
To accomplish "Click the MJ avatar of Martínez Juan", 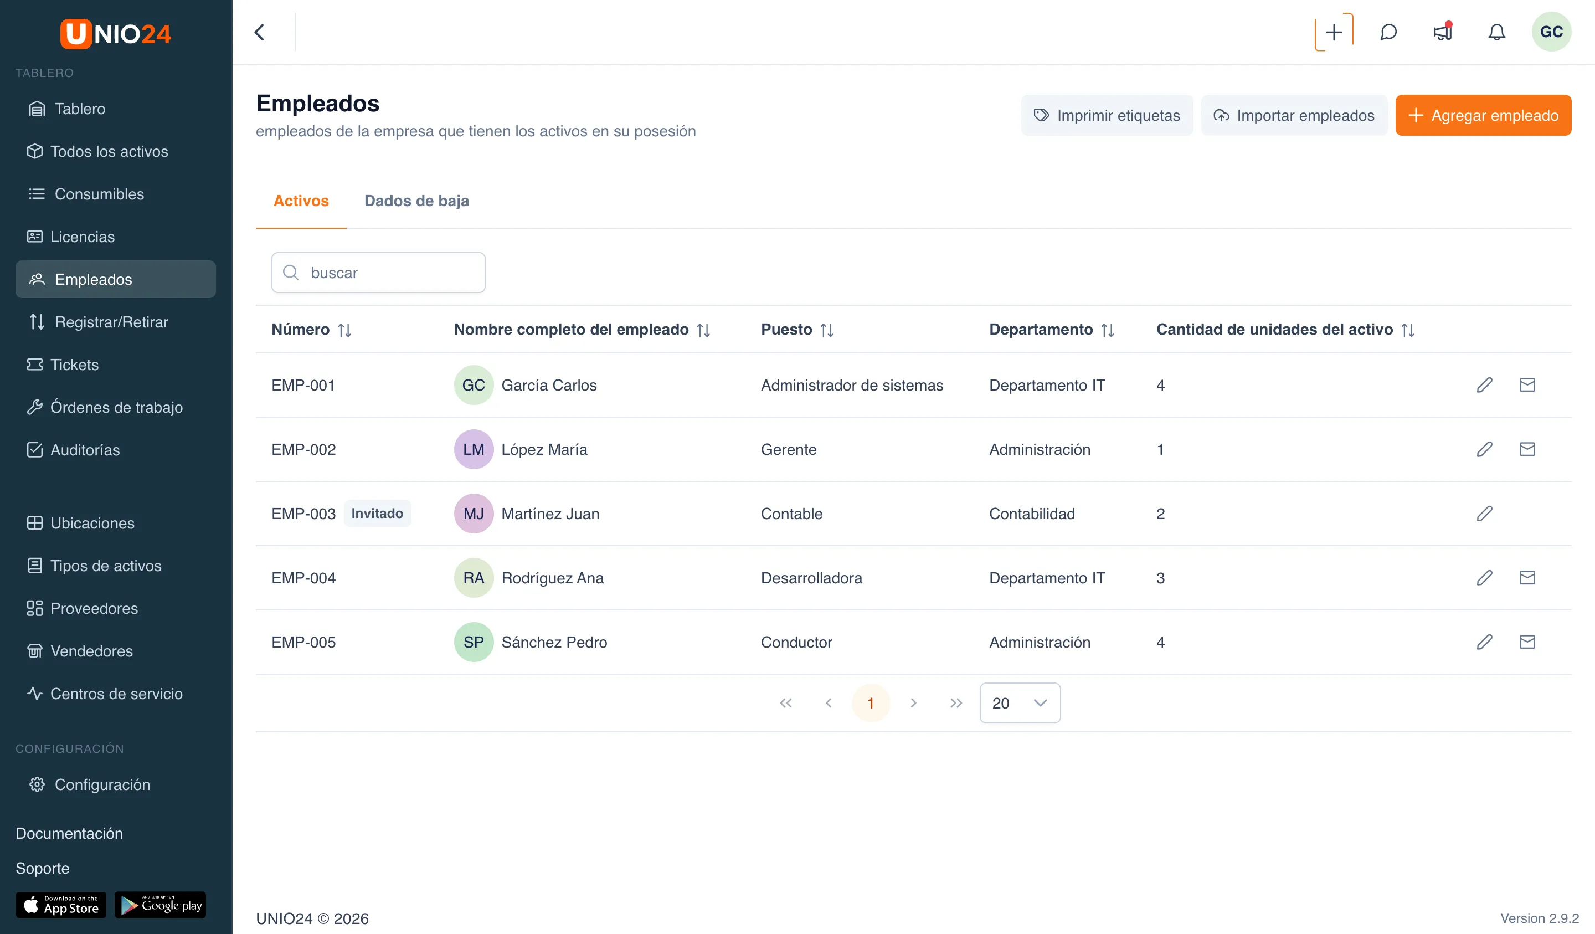I will (x=474, y=514).
